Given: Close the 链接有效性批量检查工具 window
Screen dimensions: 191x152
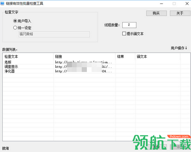Looking at the screenshot, I should click(x=187, y=4).
